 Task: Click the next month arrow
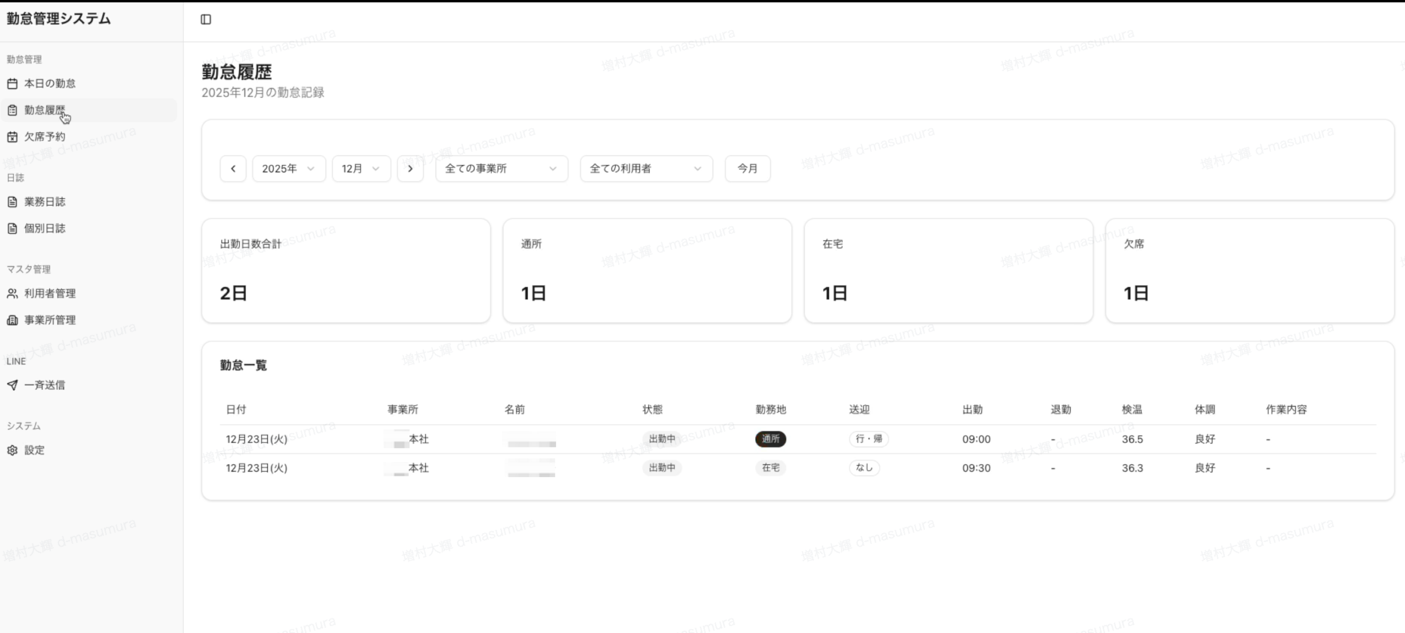point(410,169)
